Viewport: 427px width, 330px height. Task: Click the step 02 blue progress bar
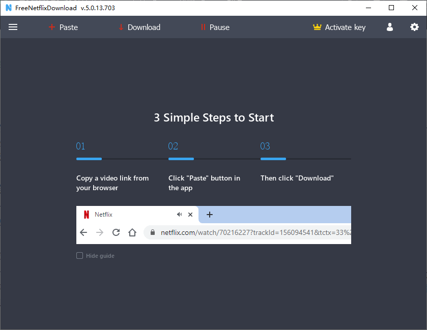tap(181, 159)
